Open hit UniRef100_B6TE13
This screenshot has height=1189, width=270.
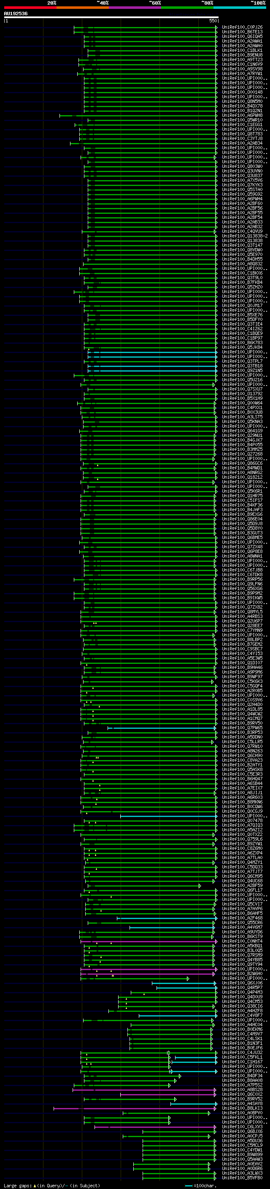[x=242, y=32]
